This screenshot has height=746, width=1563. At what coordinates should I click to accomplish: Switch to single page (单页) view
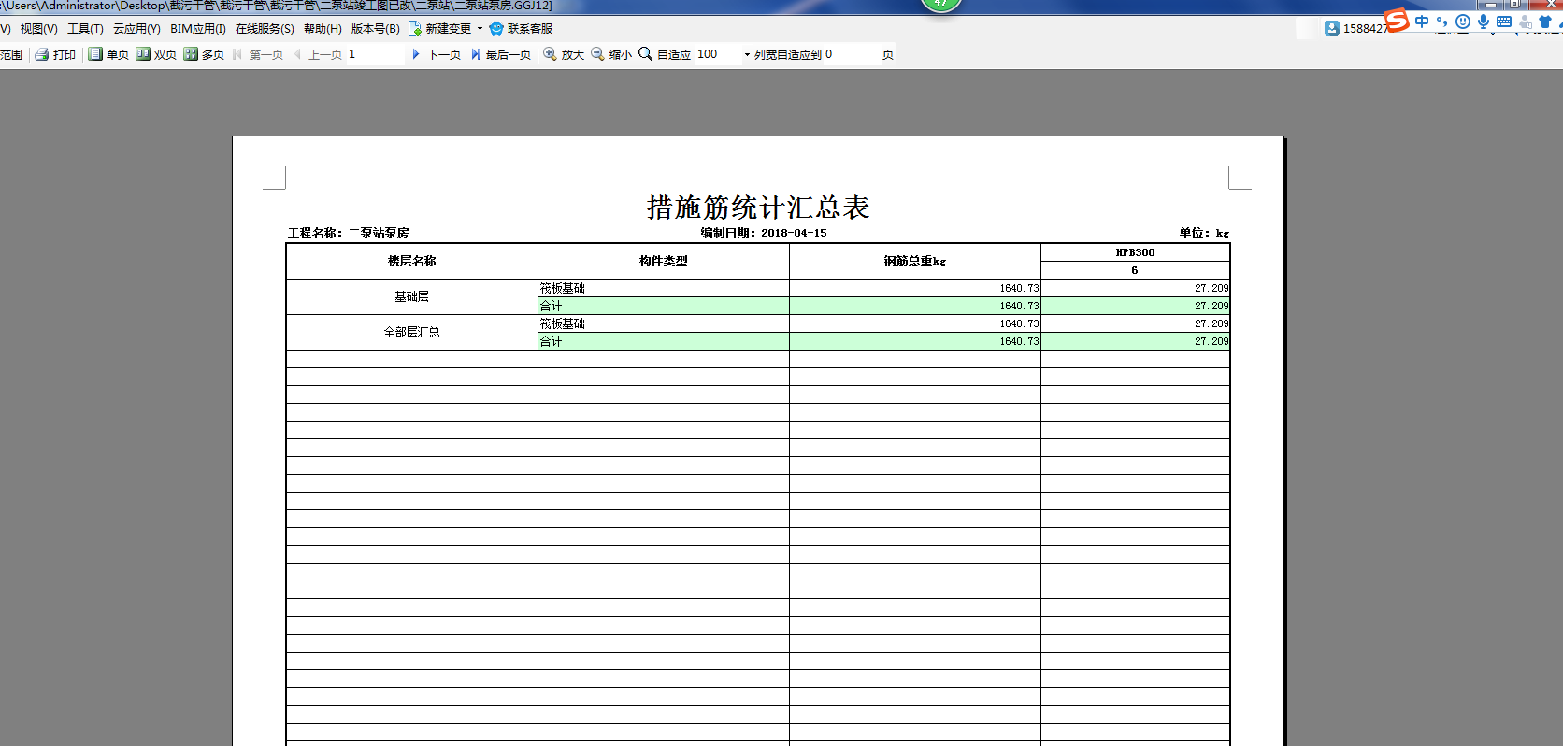coord(108,54)
